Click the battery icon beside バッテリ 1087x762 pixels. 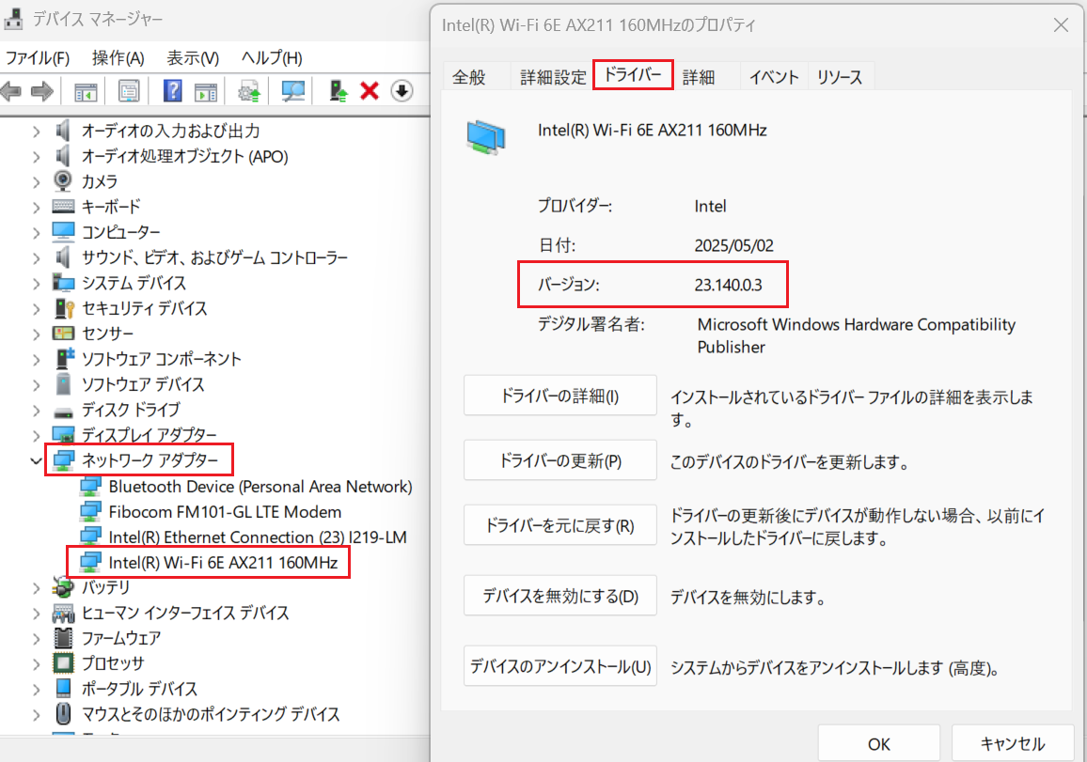[63, 587]
